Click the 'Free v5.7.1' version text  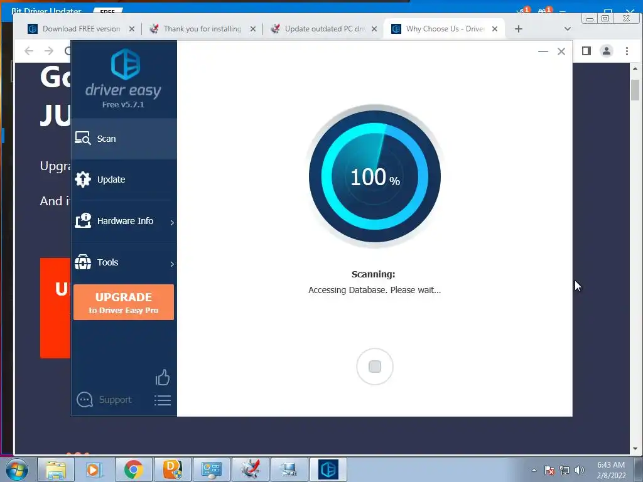pyautogui.click(x=123, y=105)
